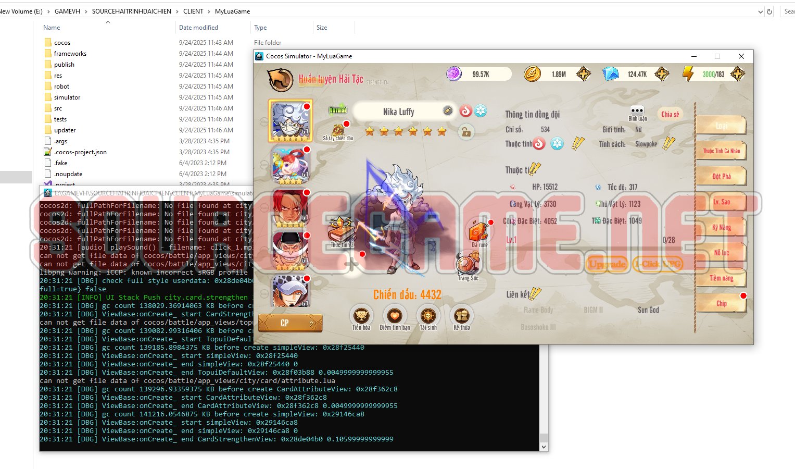The width and height of the screenshot is (795, 469).
Task: Toggle the hero lock padlock icon
Action: [x=465, y=132]
